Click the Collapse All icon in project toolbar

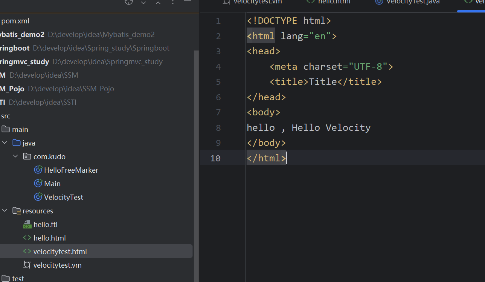click(x=158, y=2)
